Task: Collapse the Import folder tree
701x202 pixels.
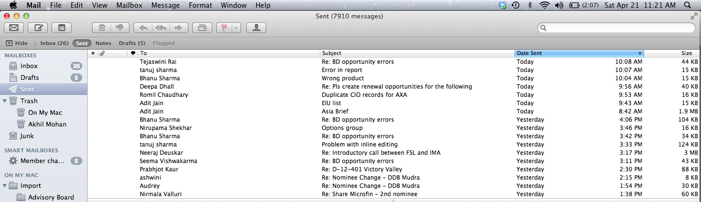Action: click(x=5, y=185)
